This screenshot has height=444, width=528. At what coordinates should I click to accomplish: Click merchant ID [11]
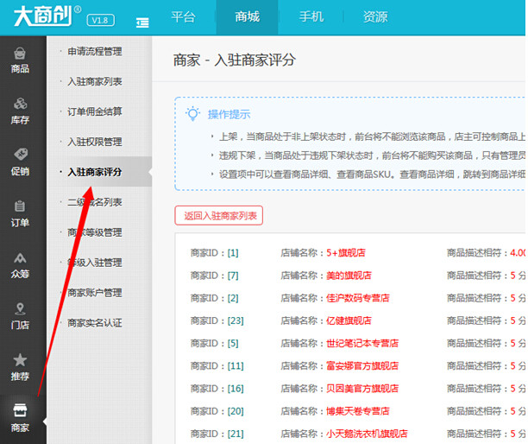tap(236, 365)
